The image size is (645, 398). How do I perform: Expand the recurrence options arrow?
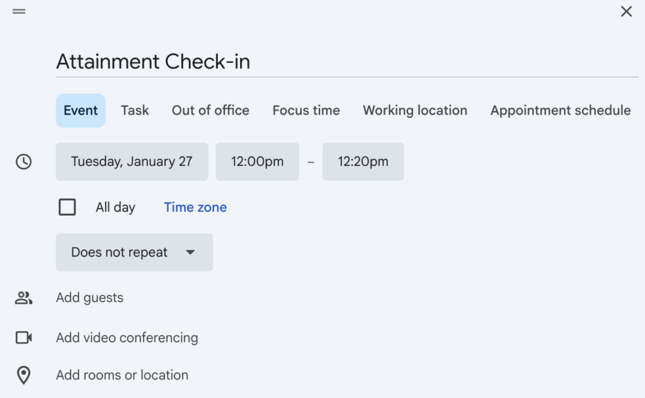point(191,252)
